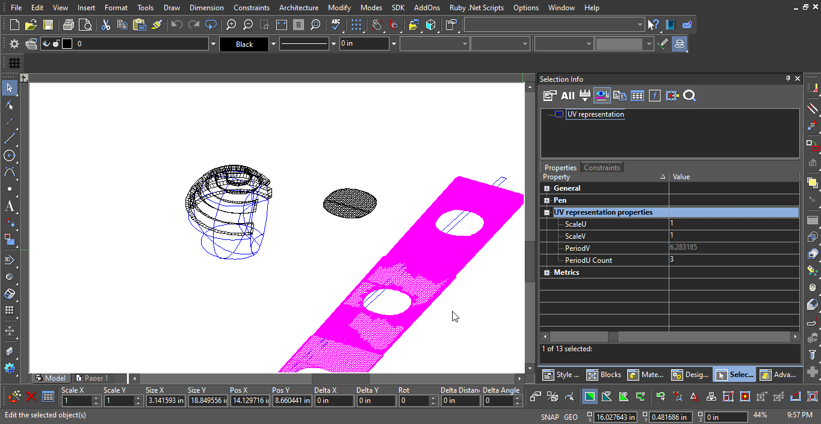Open the line style dropdown arrow
Screen dimensions: 821x424
click(x=333, y=44)
